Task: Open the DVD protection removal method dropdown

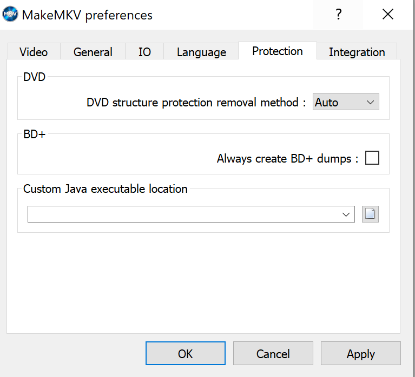Action: click(x=346, y=102)
